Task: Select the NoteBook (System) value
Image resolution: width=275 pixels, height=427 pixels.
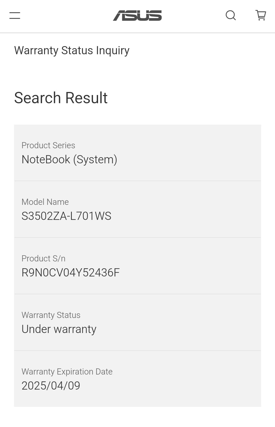Action: (69, 160)
